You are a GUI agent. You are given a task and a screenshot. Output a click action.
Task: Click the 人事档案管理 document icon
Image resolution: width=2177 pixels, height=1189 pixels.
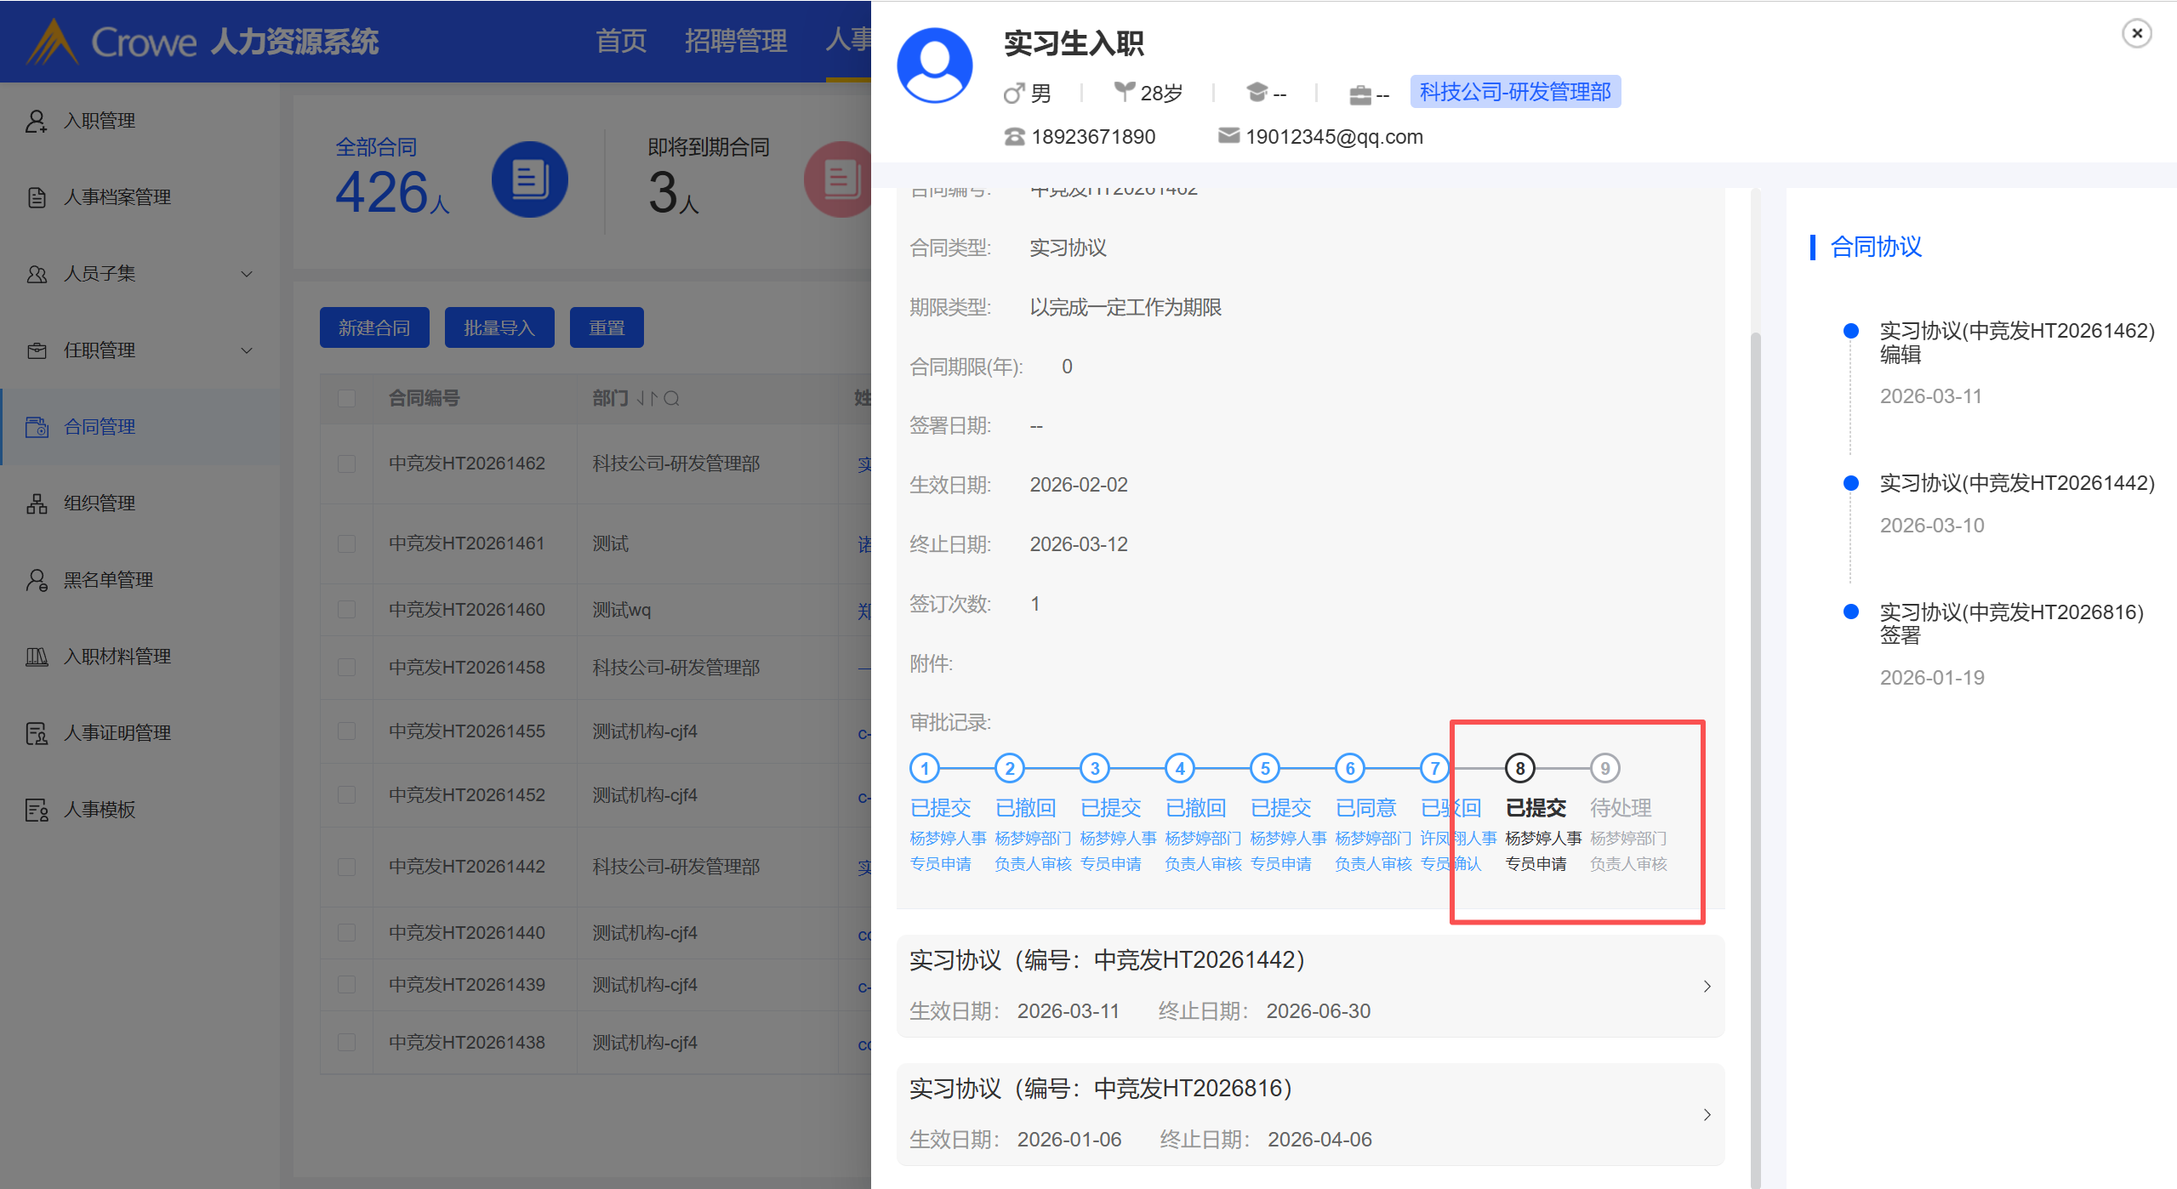[36, 197]
